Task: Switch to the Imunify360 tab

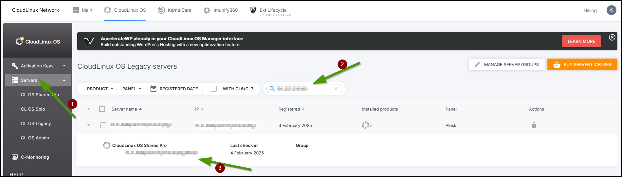Action: (x=221, y=10)
